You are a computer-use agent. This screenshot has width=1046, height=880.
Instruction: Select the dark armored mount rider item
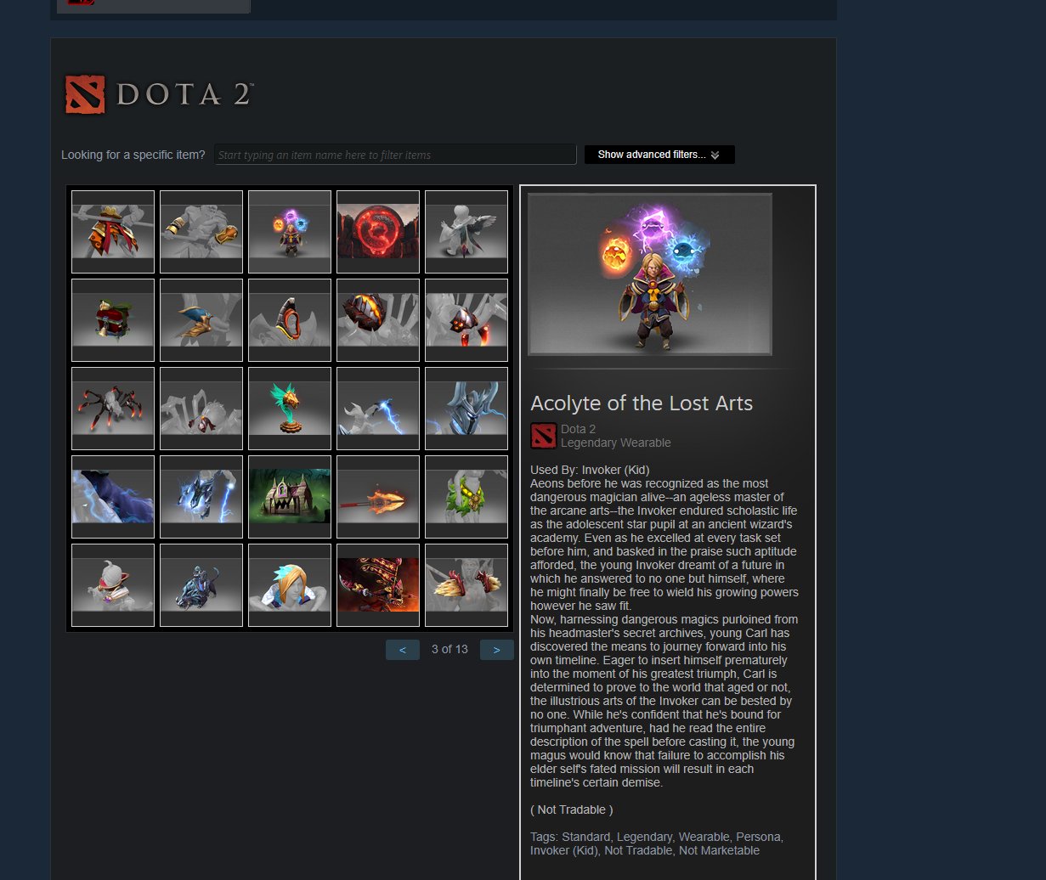coord(201,585)
